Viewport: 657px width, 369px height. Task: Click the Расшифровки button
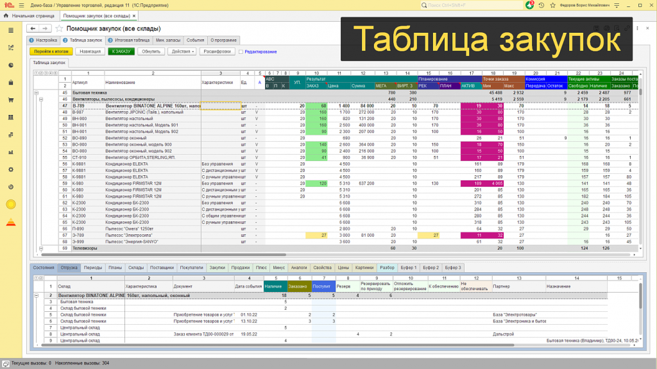[217, 51]
